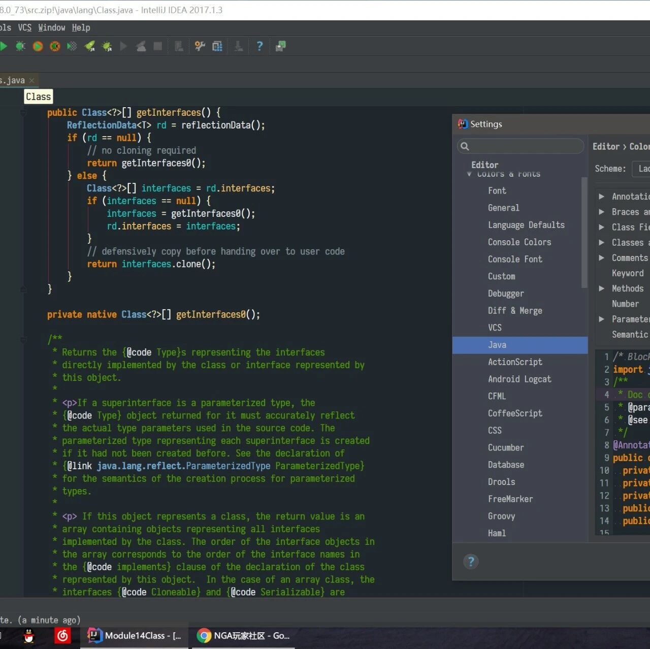
Task: Expand the Classes color category
Action: point(601,242)
